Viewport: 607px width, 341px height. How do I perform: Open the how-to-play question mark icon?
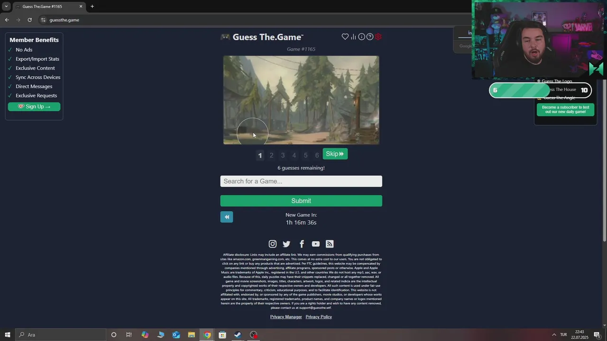pos(370,36)
